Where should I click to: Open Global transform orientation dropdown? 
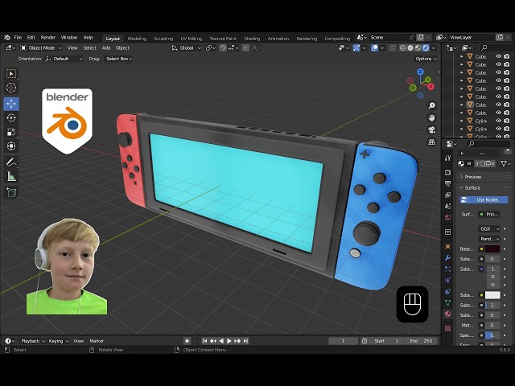click(x=186, y=48)
